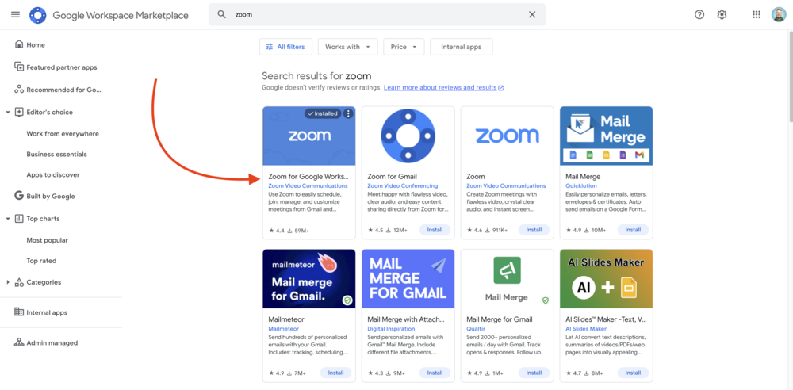This screenshot has height=390, width=793.
Task: Install Mail Merge with Attachments
Action: coord(435,373)
